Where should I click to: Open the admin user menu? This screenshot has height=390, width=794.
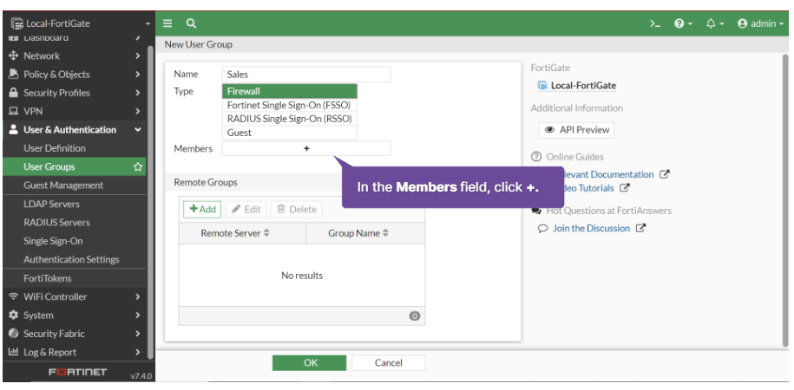(x=760, y=23)
